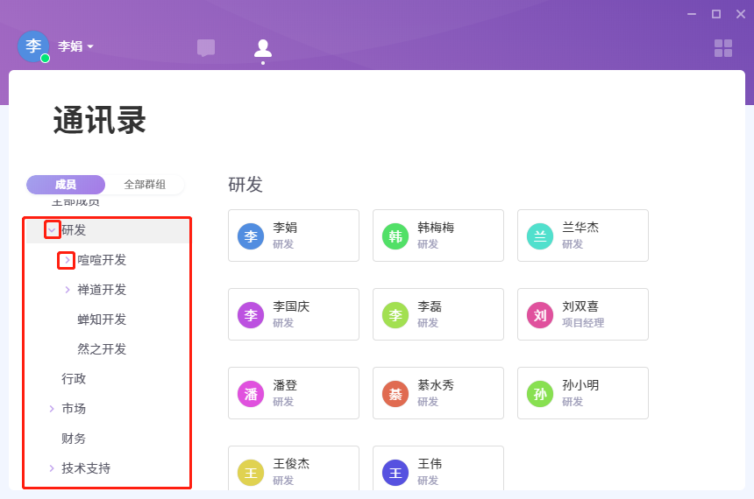Image resolution: width=754 pixels, height=499 pixels.
Task: Switch to 全部群组 view toggle
Action: pyautogui.click(x=145, y=185)
